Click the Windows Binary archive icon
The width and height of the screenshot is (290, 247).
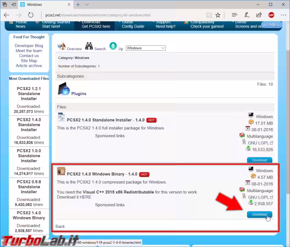coord(61,171)
